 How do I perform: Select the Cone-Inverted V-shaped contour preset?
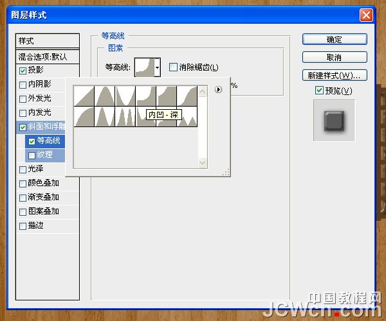pyautogui.click(x=125, y=96)
